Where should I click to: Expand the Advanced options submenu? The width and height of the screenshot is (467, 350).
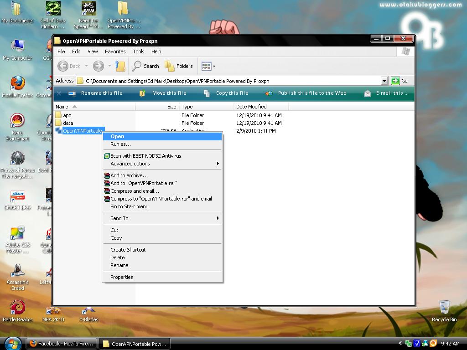click(x=162, y=164)
